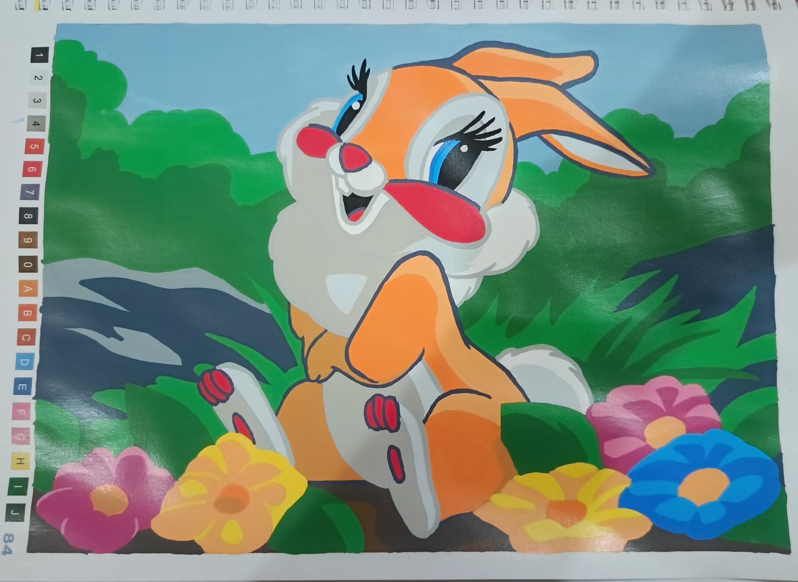Screen dimensions: 798x582
Task: Select the red-orange swatch labeled C
Action: (x=26, y=337)
